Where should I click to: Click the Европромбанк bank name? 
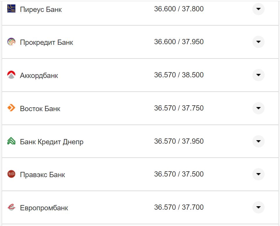(44, 208)
